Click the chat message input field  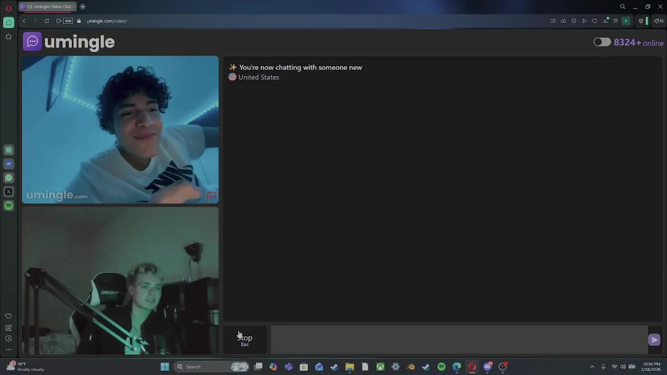point(459,340)
